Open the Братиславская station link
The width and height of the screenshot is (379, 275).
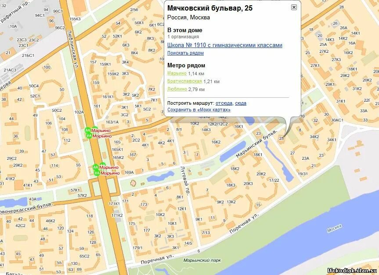(x=184, y=81)
